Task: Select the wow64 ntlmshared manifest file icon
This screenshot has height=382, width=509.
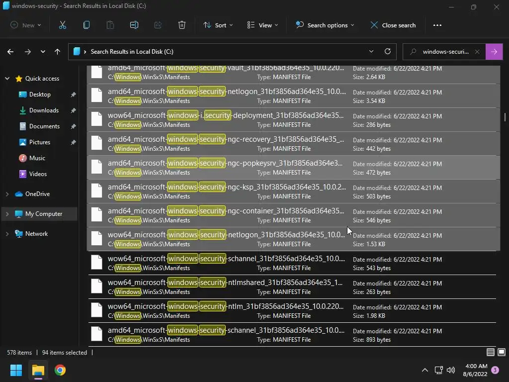Action: (97, 286)
